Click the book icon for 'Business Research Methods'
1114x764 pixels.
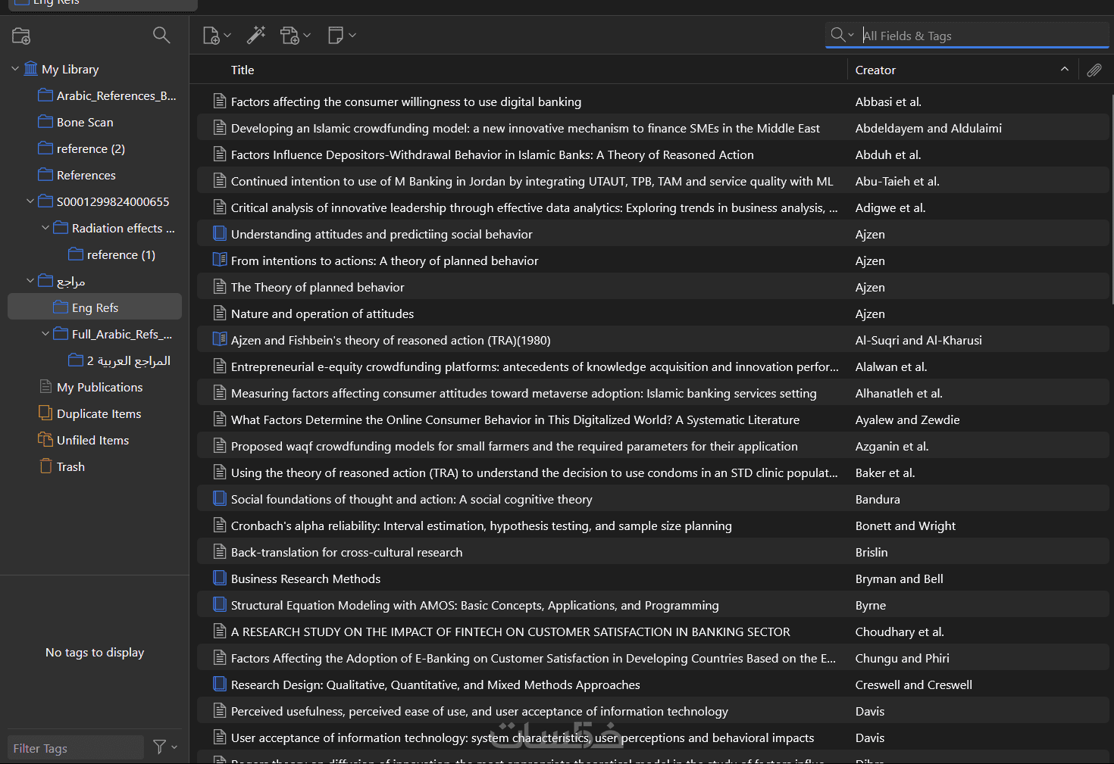[x=220, y=578]
